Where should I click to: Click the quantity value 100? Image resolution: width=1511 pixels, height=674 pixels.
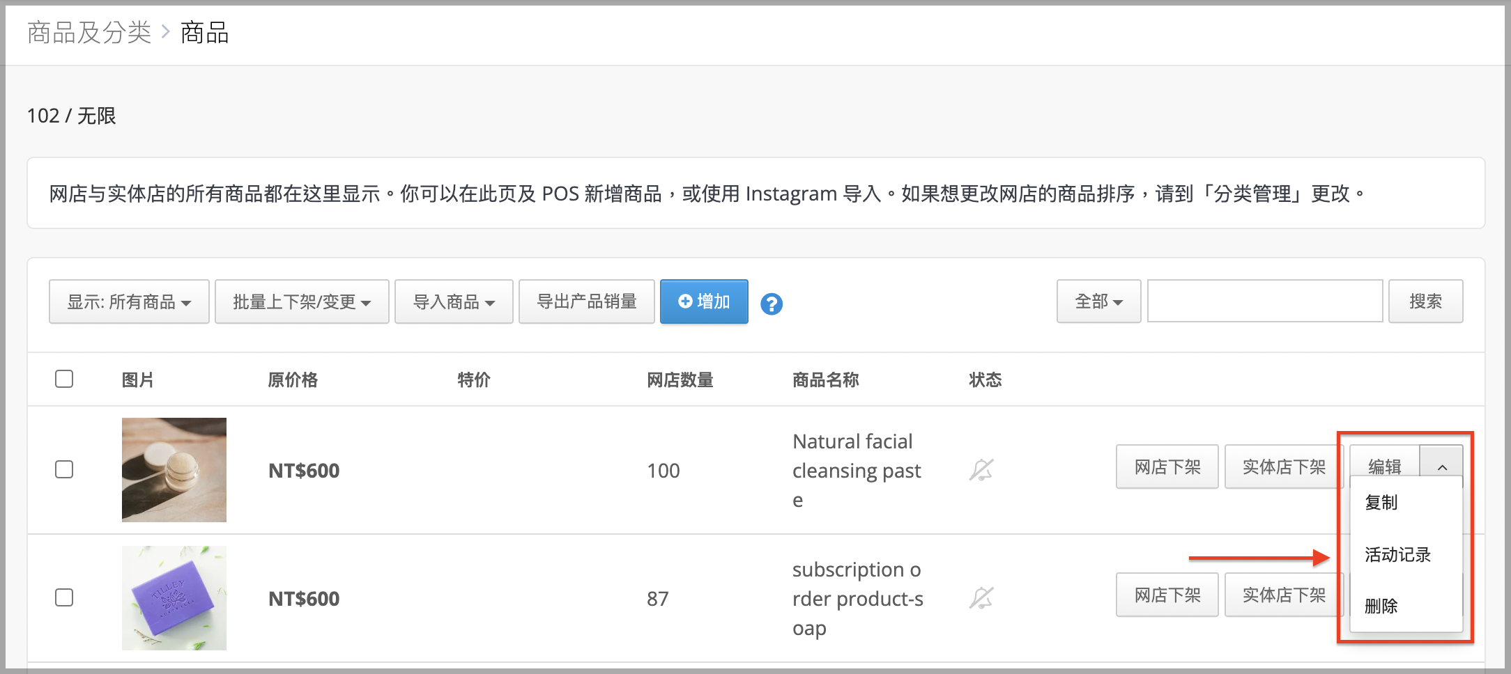click(663, 471)
